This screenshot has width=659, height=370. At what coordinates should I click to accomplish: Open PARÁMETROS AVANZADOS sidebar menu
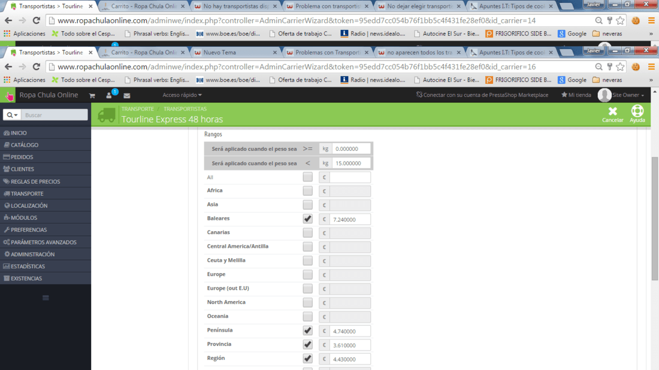tap(46, 242)
